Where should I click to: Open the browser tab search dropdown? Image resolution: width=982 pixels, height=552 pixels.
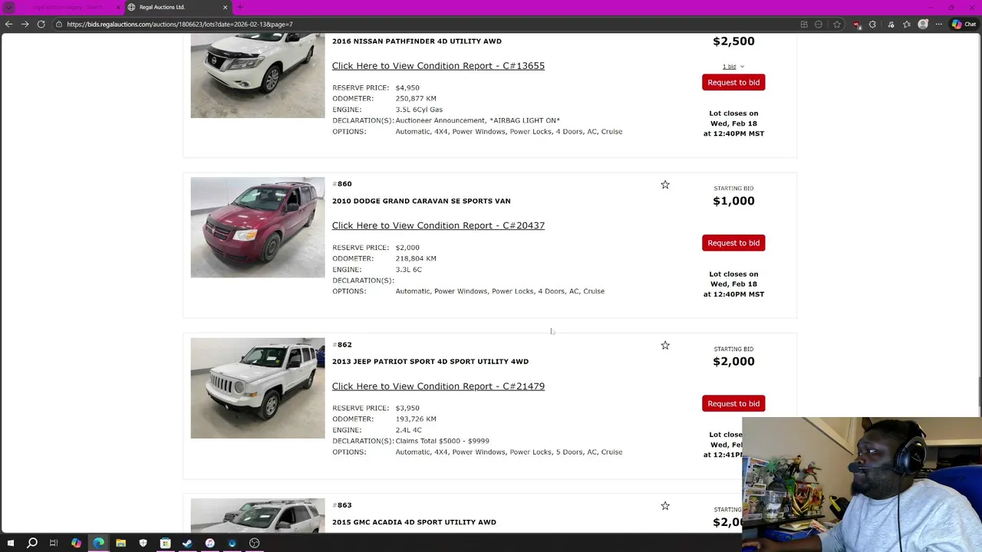coord(9,7)
